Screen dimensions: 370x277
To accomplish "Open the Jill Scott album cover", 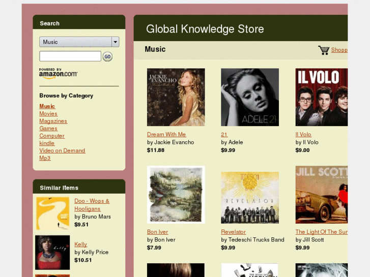I will [x=321, y=195].
